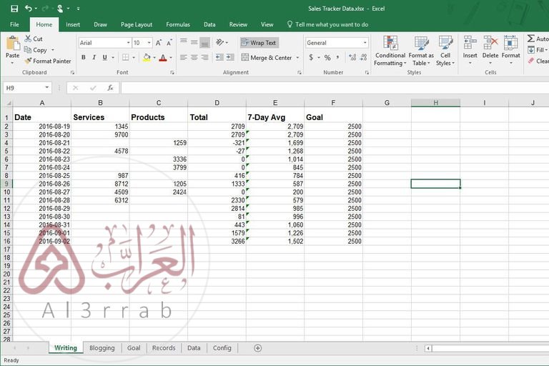Viewport: 549px width, 366px height.
Task: Expand the General number format dropdown
Action: click(x=365, y=43)
